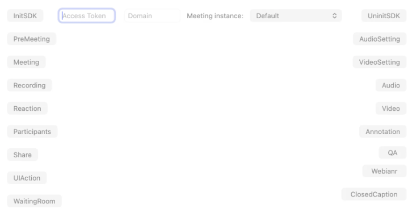Viewport: 412px width, 213px height.
Task: Click the Share button
Action: pyautogui.click(x=23, y=154)
